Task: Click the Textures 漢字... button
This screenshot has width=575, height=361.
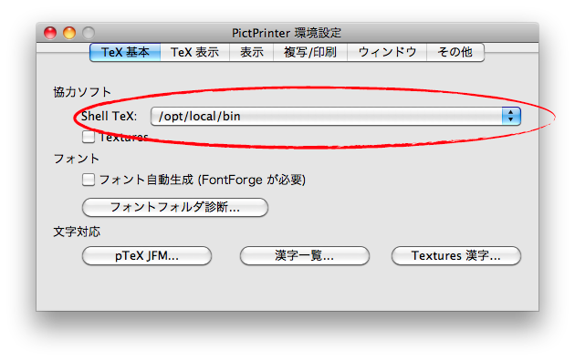Action: [456, 255]
